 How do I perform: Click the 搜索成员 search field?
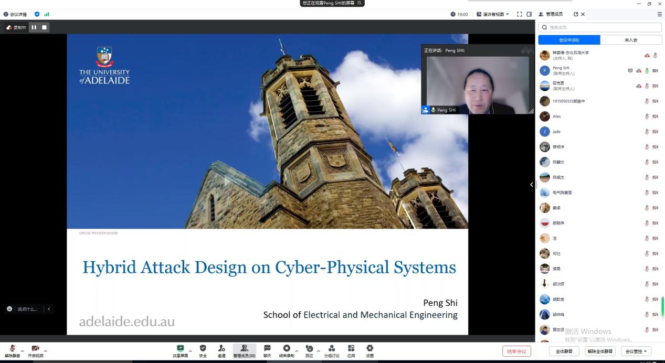coord(600,27)
